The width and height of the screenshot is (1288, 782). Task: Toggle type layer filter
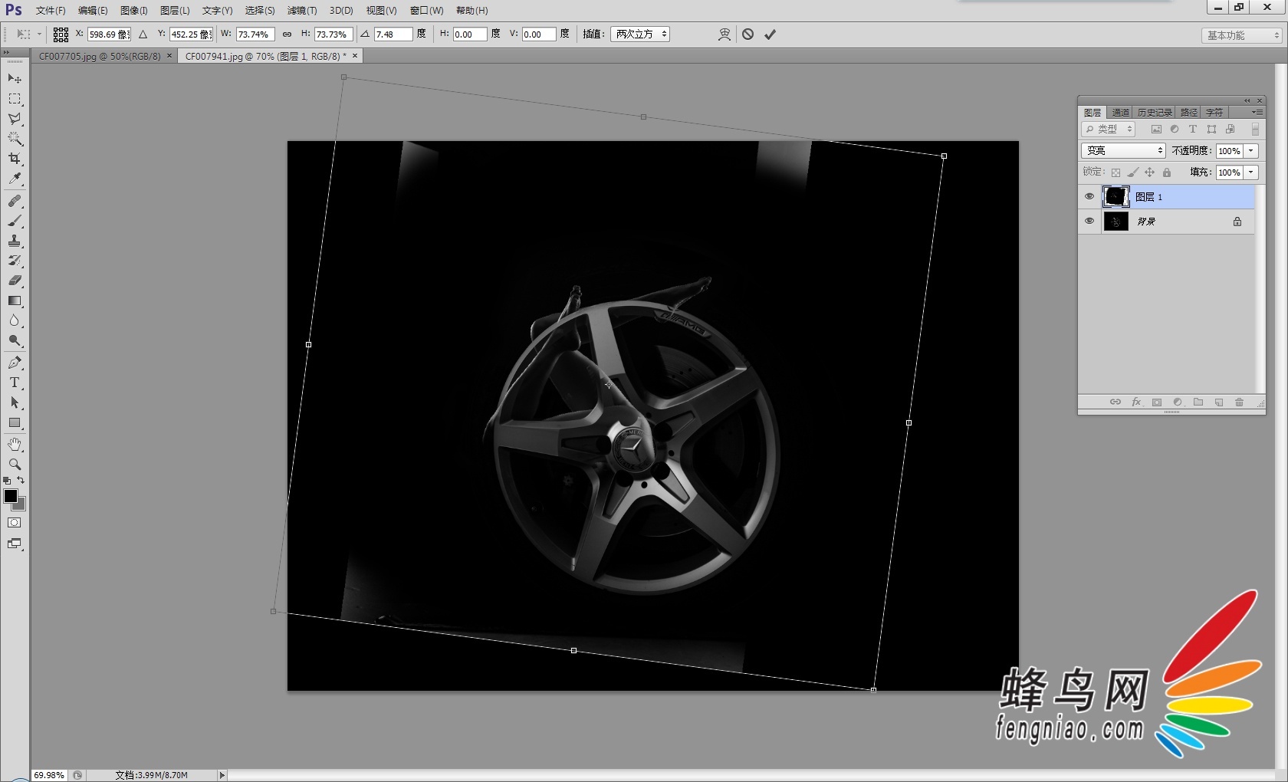coord(1193,130)
